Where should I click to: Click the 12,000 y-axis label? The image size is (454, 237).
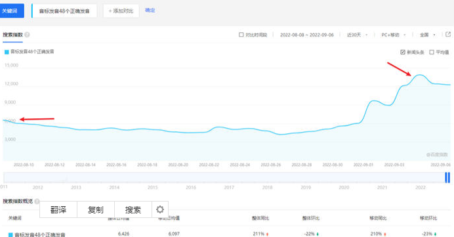tap(11, 84)
